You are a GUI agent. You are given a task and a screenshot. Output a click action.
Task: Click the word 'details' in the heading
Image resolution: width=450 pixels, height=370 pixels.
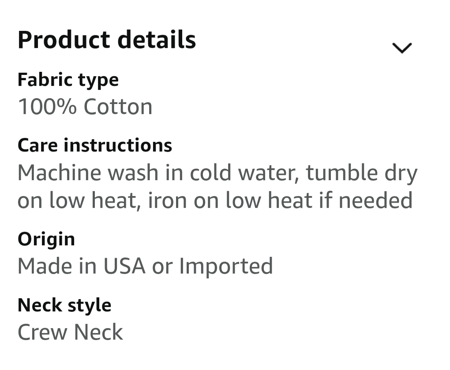pyautogui.click(x=157, y=40)
